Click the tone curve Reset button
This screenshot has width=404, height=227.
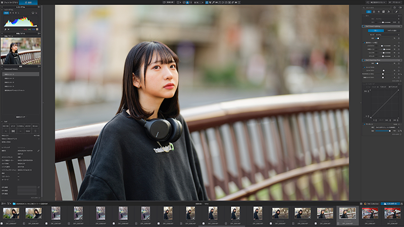coord(383,87)
